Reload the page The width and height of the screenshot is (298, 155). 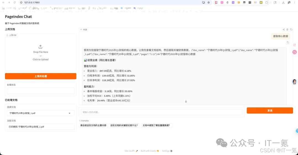coord(14,2)
